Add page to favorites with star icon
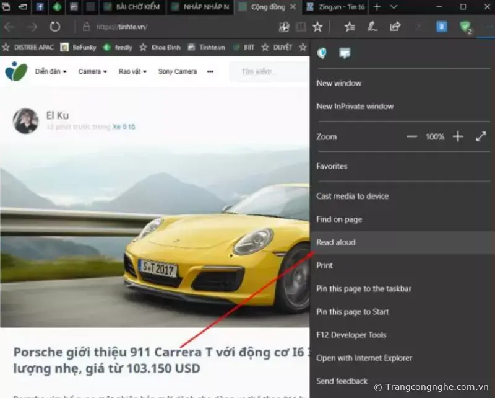This screenshot has height=398, width=495. (x=317, y=27)
